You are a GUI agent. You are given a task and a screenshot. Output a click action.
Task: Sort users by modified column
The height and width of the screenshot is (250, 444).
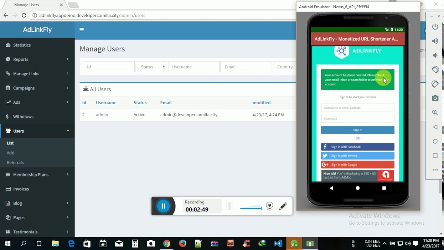(262, 103)
